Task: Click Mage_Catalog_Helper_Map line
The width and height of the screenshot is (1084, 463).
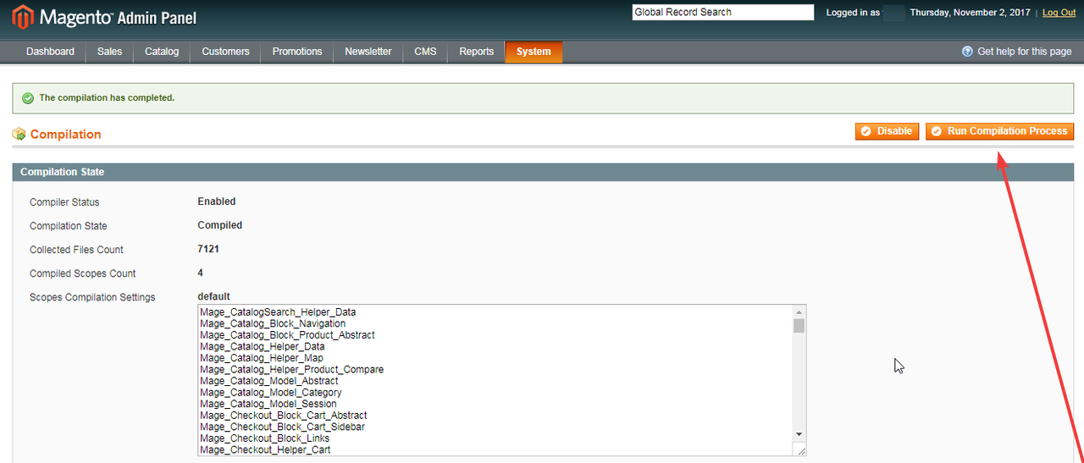Action: pyautogui.click(x=262, y=358)
